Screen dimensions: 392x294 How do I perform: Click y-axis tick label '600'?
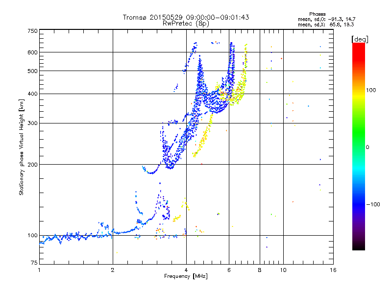click(x=33, y=52)
